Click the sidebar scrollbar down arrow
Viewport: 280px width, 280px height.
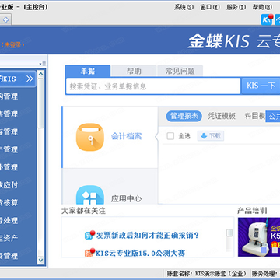point(40,260)
